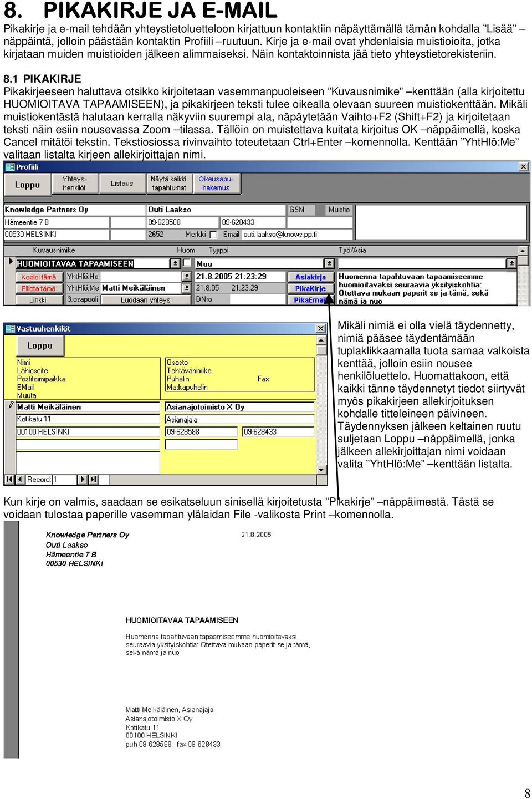532x799 pixels.
Task: Click the Hämeentie 7 B address field
Action: click(56, 222)
